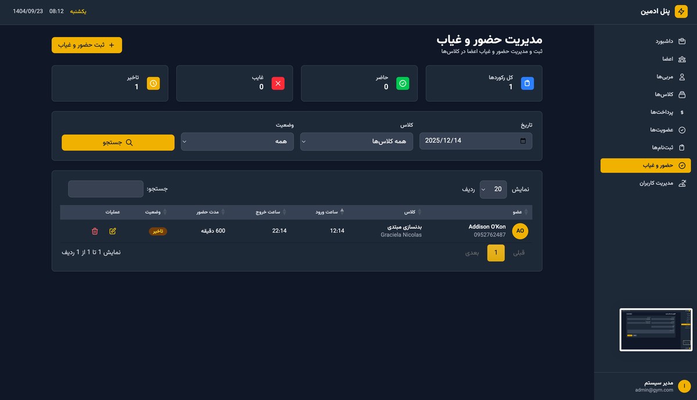697x400 pixels.
Task: Click the red X icon on the غایب card
Action: point(278,83)
